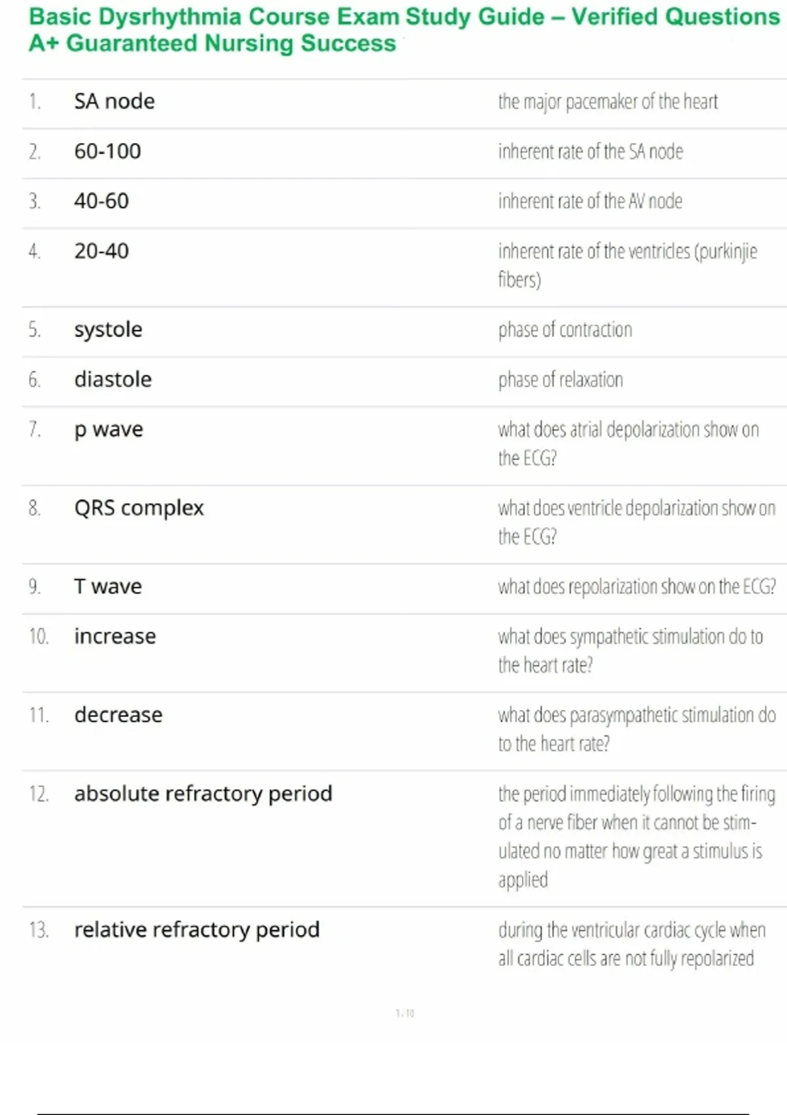Screen dimensions: 787x1115
Task: Click the row number "13."
Action: click(x=39, y=930)
